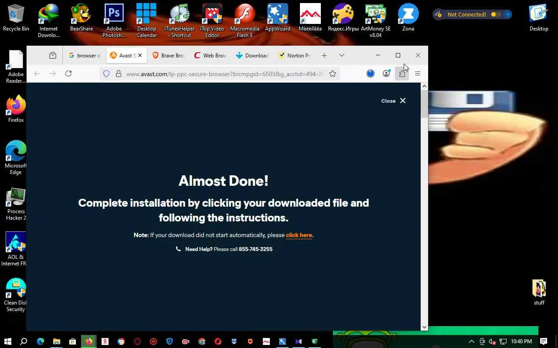
Task: Dismiss the overlay with the Close button
Action: click(393, 101)
